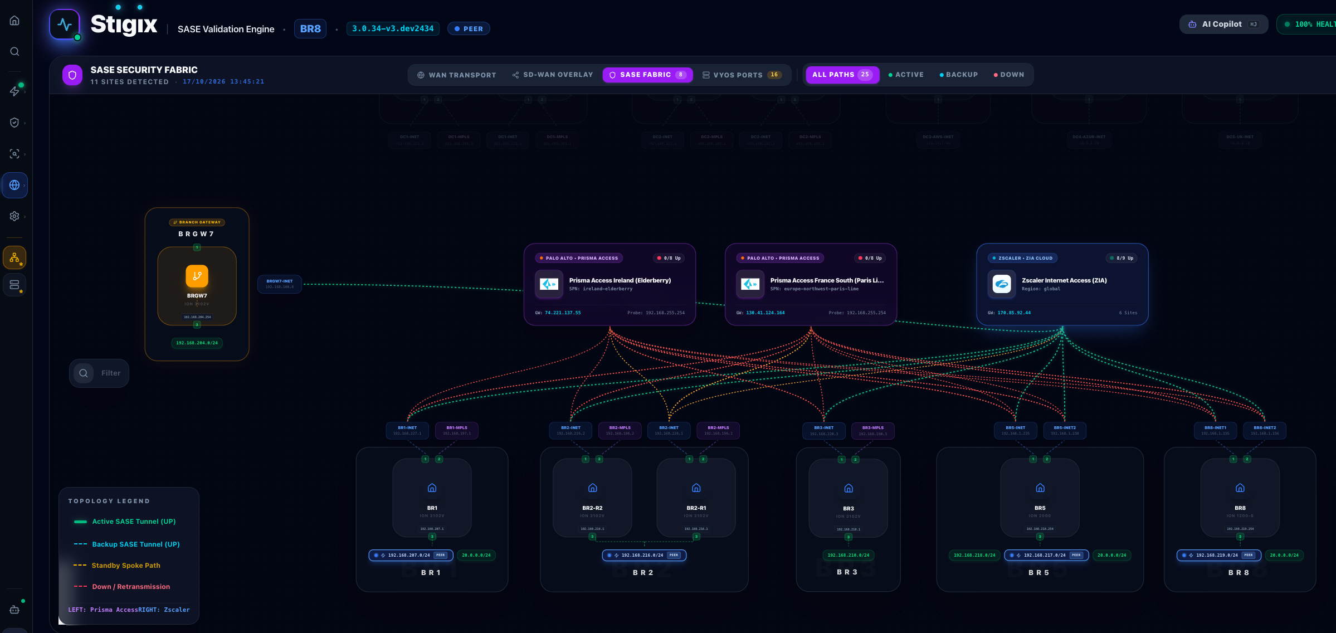The image size is (1336, 633).
Task: Expand the shield sidebar chevron
Action: point(25,123)
